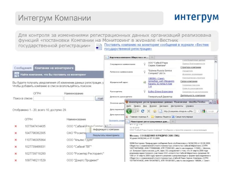The image size is (228, 171).
Task: Click pin icon next to Латинское наименование
Action: click(144, 72)
